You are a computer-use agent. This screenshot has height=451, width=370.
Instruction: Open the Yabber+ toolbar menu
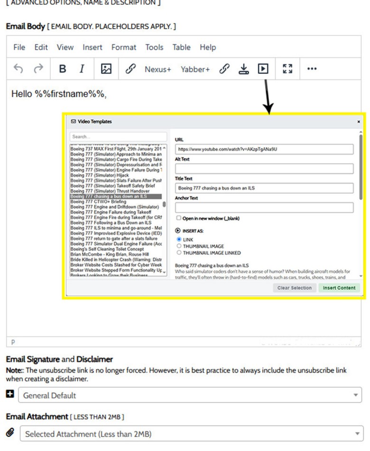click(195, 69)
